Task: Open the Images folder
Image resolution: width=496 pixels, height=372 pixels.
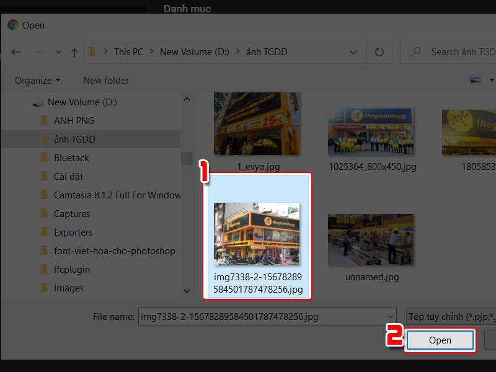Action: (69, 288)
